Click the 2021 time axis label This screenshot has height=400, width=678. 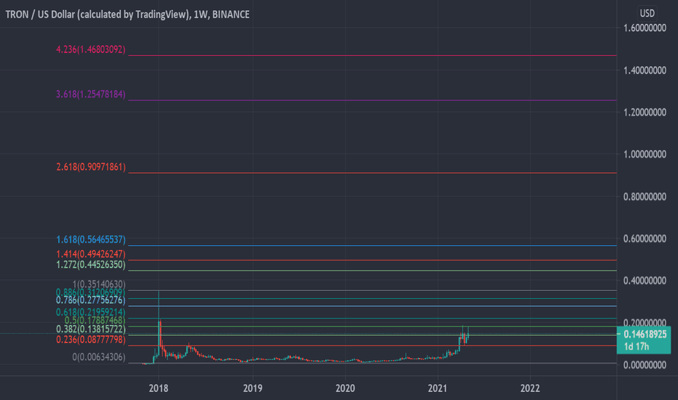coord(438,388)
